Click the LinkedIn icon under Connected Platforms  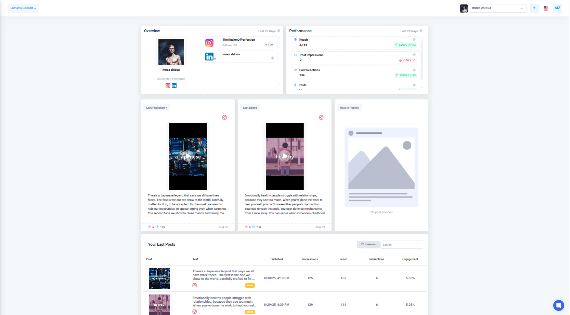[174, 85]
